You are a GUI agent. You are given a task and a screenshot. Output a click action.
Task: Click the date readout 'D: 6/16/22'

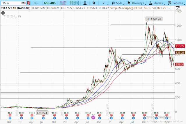[x=39, y=8]
